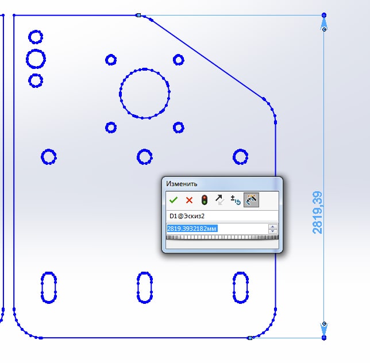This screenshot has height=363, width=370.
Task: Reset the spin increment value icon
Action: coord(235,200)
